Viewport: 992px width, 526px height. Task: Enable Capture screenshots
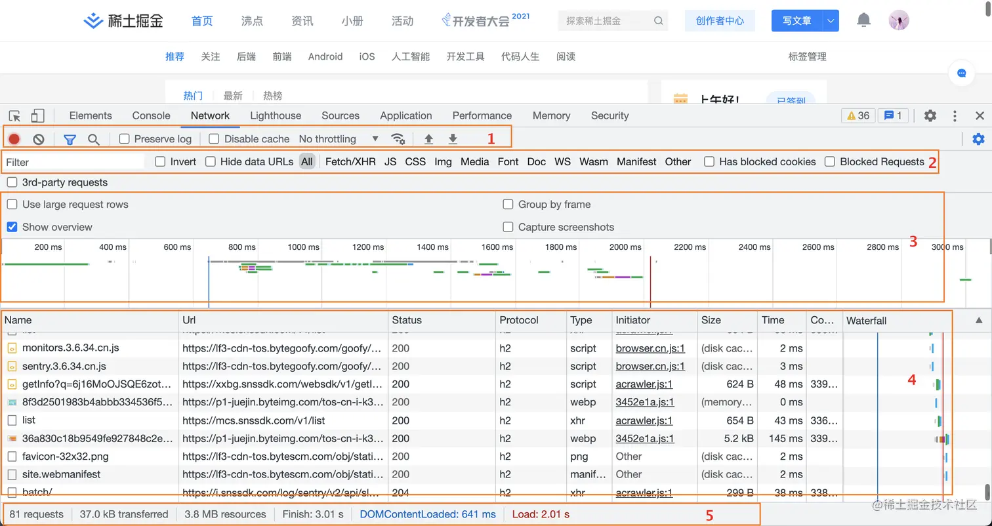tap(508, 227)
